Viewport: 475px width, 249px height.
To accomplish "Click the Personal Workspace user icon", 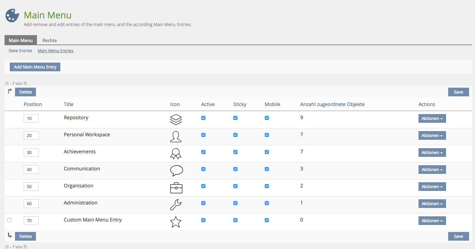I will pyautogui.click(x=176, y=137).
